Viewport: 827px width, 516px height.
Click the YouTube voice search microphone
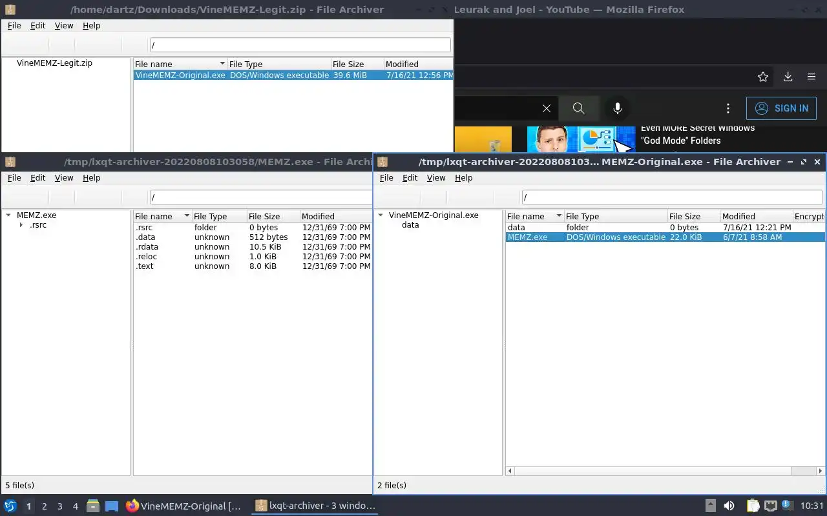pos(618,108)
